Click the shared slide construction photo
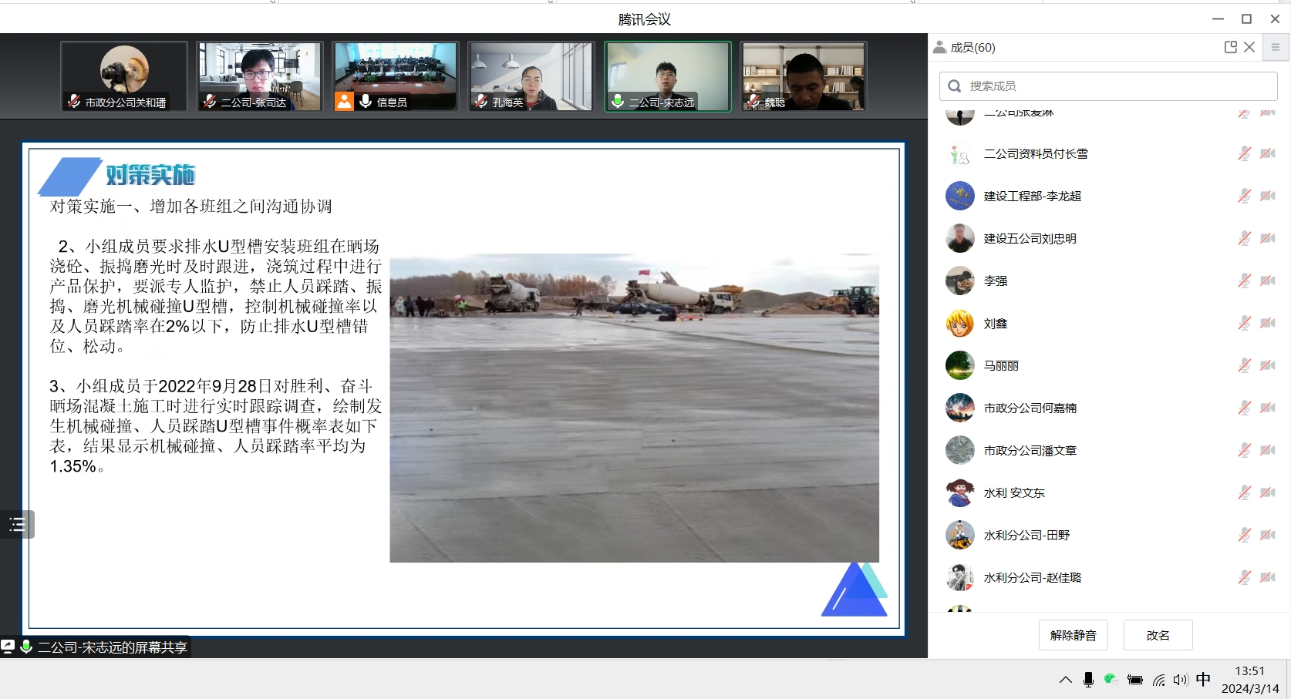This screenshot has height=699, width=1291. 634,408
